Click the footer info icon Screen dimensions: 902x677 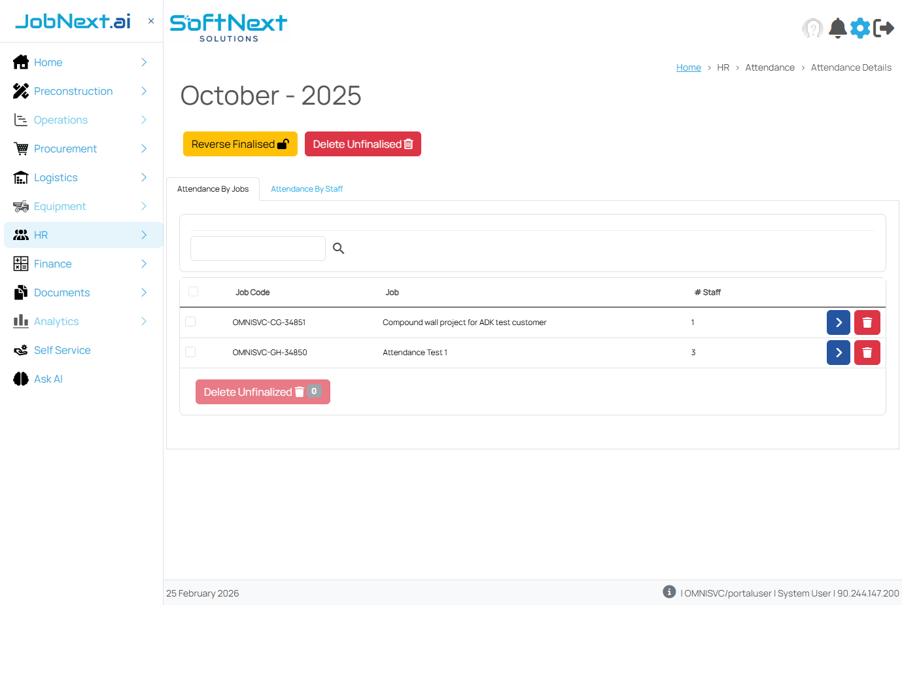668,592
